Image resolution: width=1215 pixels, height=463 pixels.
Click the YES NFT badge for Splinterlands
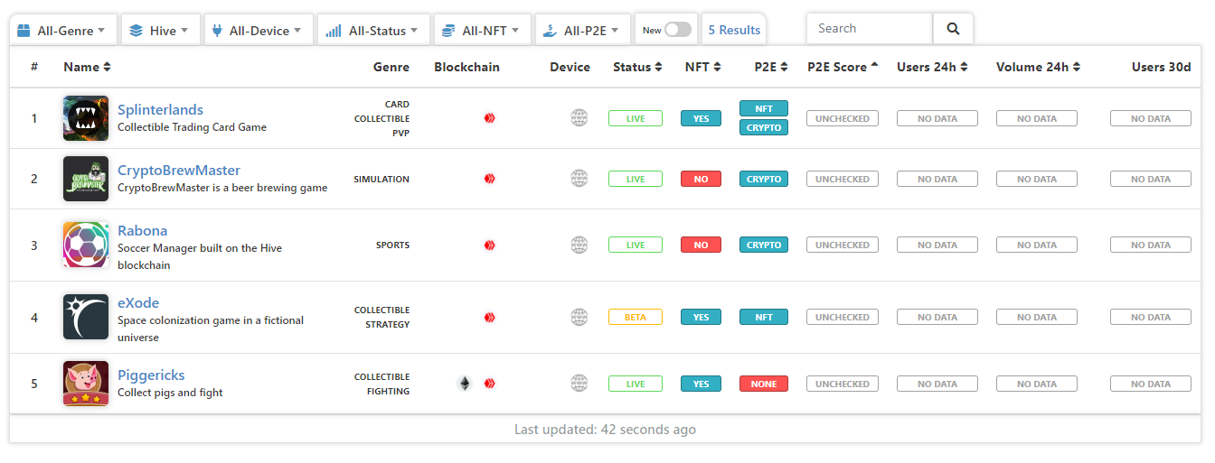[701, 118]
